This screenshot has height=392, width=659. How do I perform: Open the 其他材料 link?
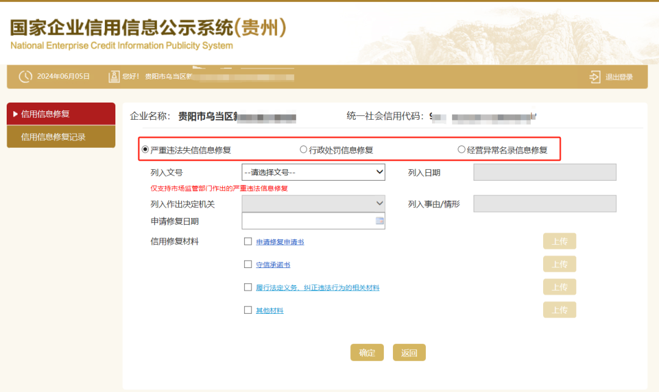pos(270,310)
